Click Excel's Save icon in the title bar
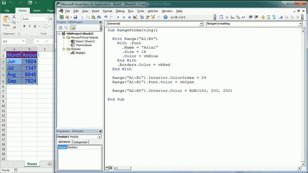Image resolution: width=308 pixels, height=173 pixels. (x=4, y=3)
